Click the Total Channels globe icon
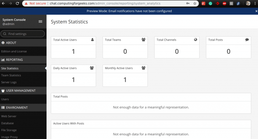The height and width of the screenshot is (139, 258). coord(196,40)
